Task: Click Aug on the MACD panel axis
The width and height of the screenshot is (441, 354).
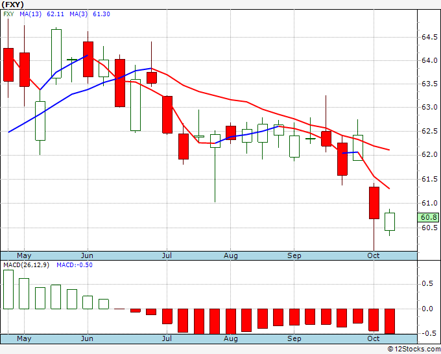Action: [231, 339]
